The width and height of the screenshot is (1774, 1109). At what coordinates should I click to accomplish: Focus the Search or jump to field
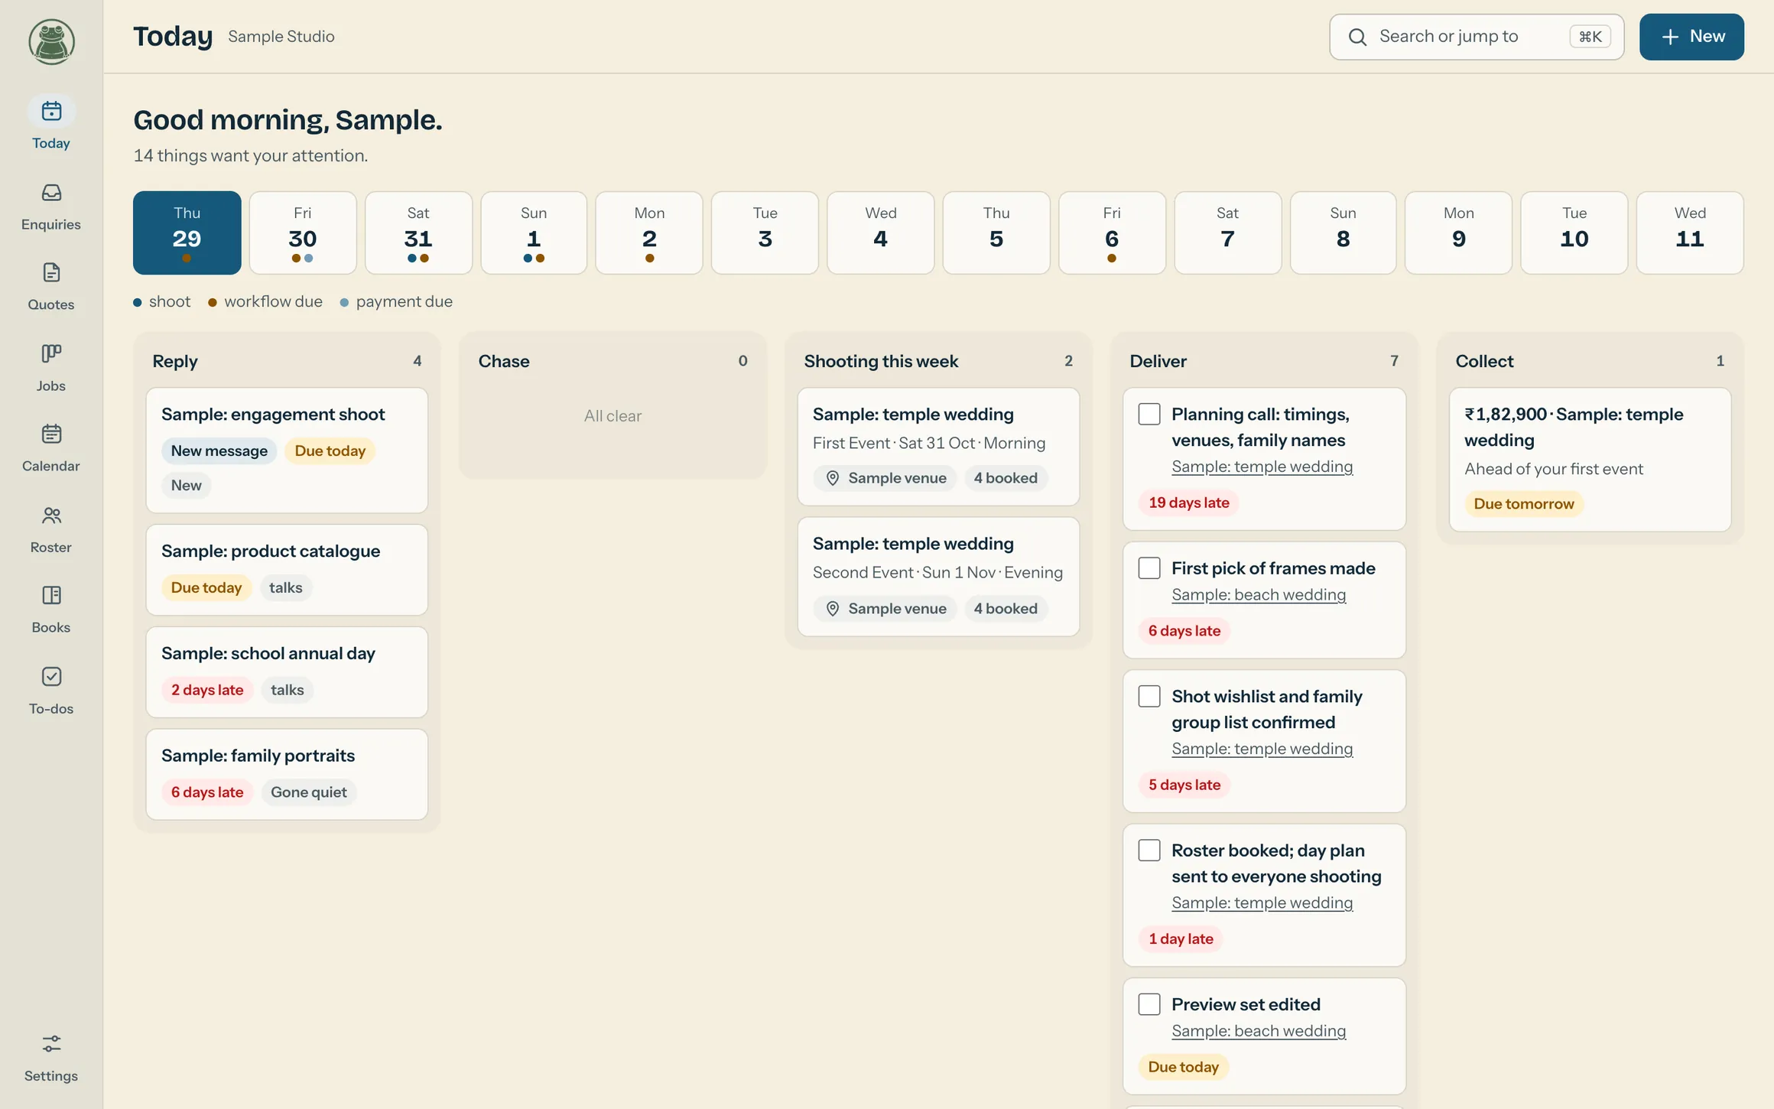[1477, 37]
